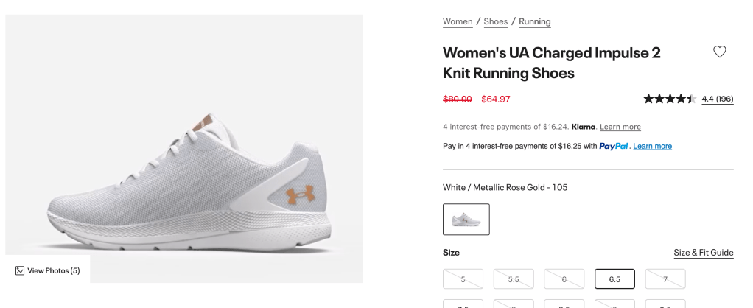Open PayPal Learn more link
Screen dimensions: 753x308
[x=652, y=146]
